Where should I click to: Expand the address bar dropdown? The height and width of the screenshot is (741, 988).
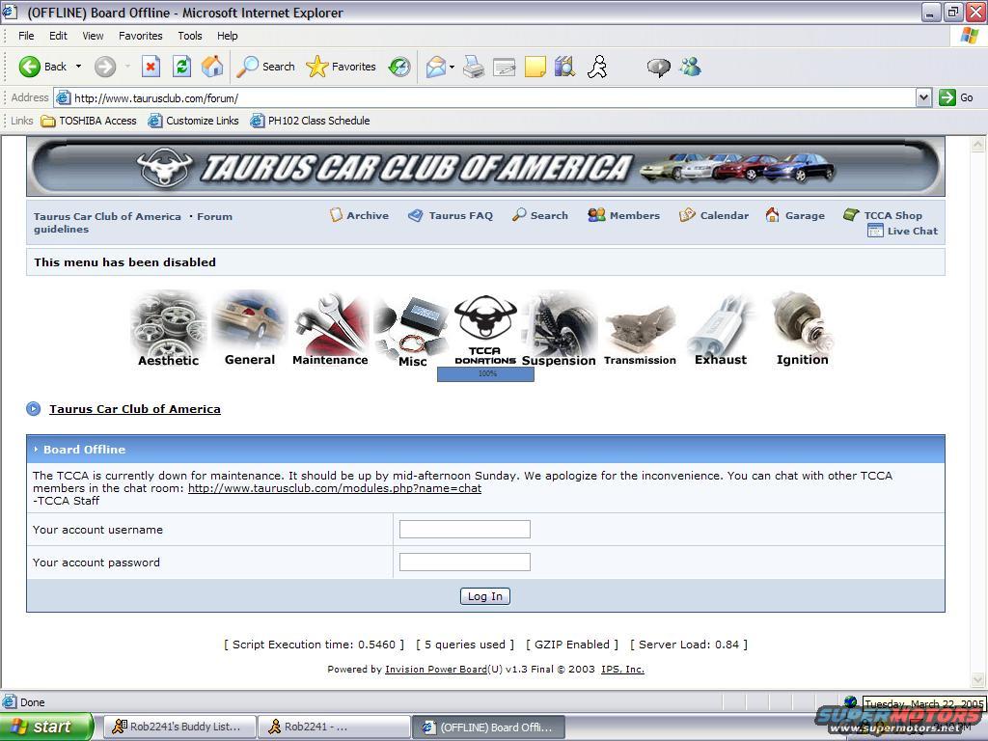[923, 97]
